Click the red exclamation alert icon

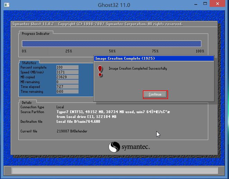(x=100, y=71)
